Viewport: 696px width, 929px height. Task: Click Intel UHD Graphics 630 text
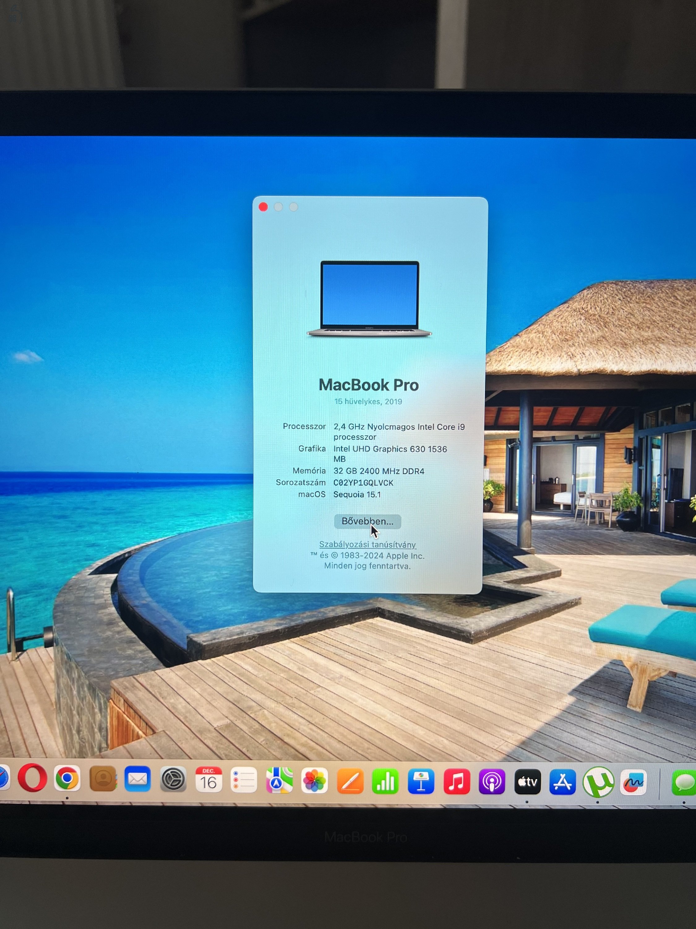(x=390, y=454)
